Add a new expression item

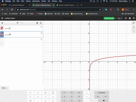(2, 23)
